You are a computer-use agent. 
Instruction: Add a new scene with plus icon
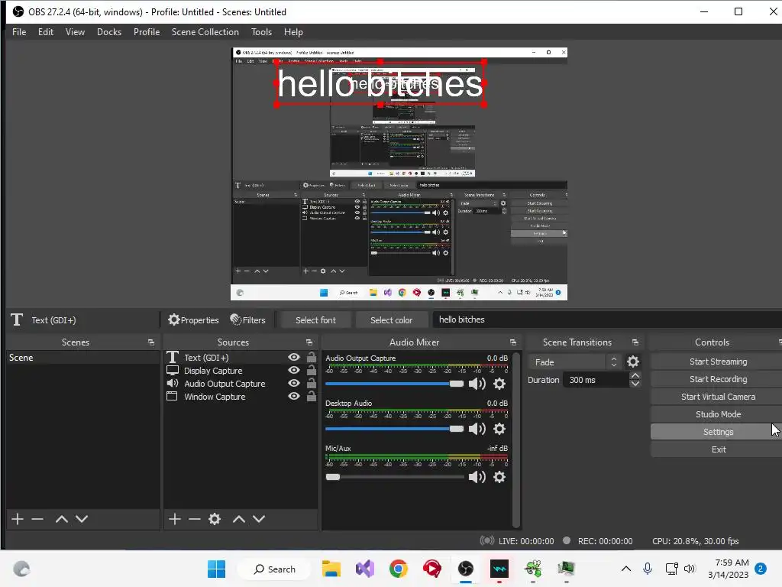click(18, 519)
